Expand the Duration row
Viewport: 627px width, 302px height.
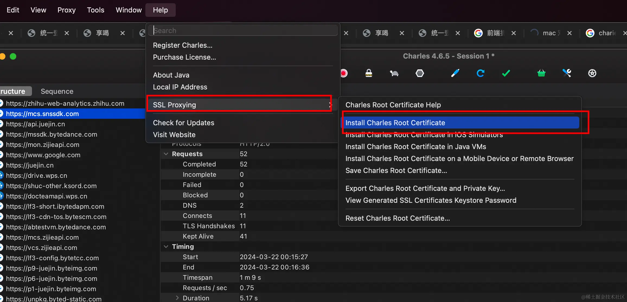coord(177,298)
